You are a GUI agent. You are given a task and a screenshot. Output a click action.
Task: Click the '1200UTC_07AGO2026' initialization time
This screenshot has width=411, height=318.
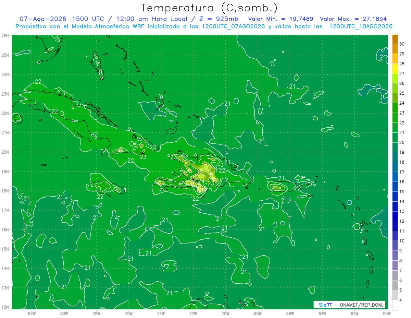pyautogui.click(x=233, y=26)
